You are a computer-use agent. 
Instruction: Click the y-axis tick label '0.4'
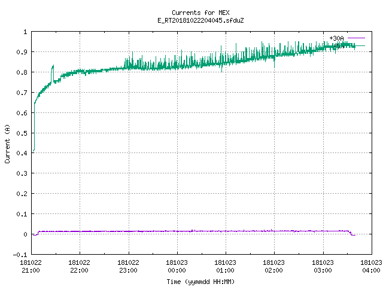click(x=22, y=153)
